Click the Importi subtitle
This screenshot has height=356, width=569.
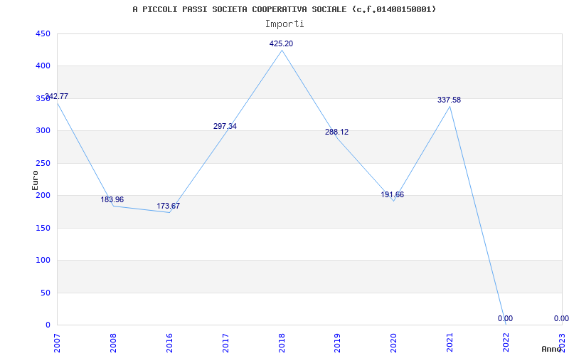284,24
